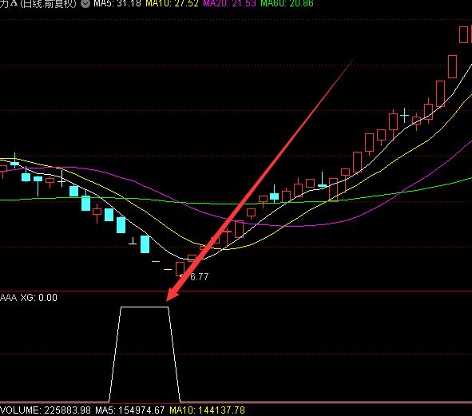Click the yellow volume MA10: 144137.78 label
This screenshot has height=416, width=472.
207,410
